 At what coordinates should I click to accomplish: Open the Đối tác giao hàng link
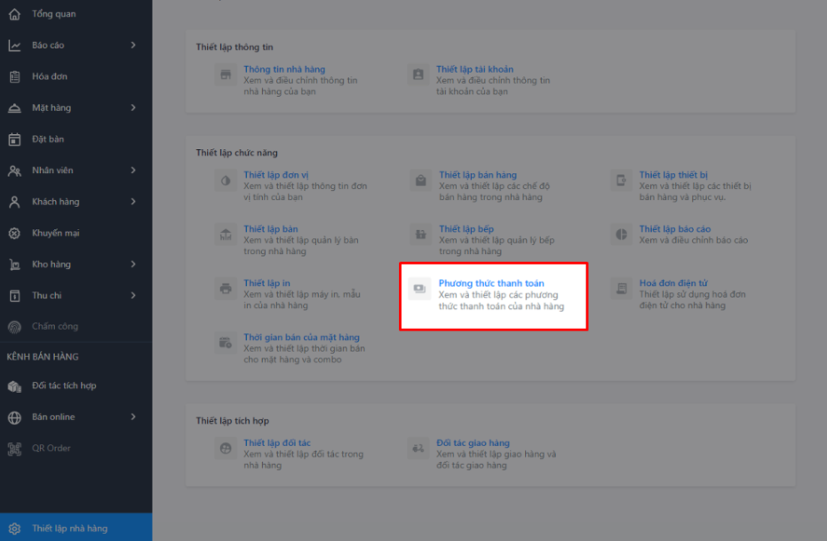pos(473,443)
